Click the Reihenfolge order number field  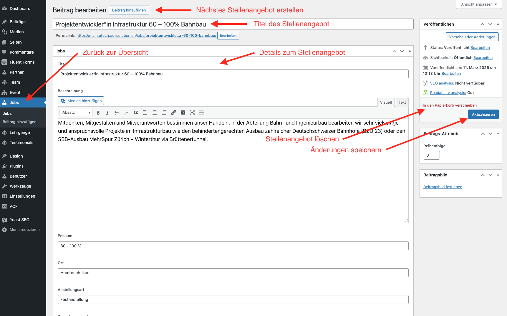pyautogui.click(x=431, y=155)
